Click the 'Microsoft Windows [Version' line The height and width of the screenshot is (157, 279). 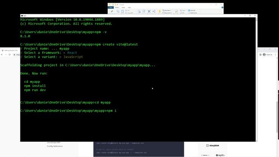click(62, 20)
